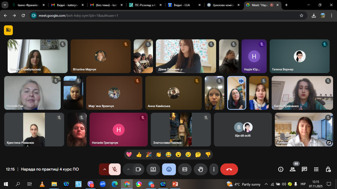Send the thumbs up reaction emoji
Viewport: 337px width, 189px height.
(x=139, y=155)
